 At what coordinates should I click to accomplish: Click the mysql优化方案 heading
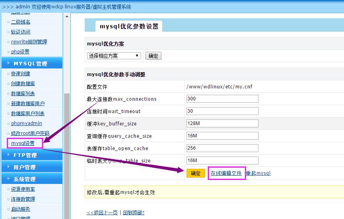105,44
